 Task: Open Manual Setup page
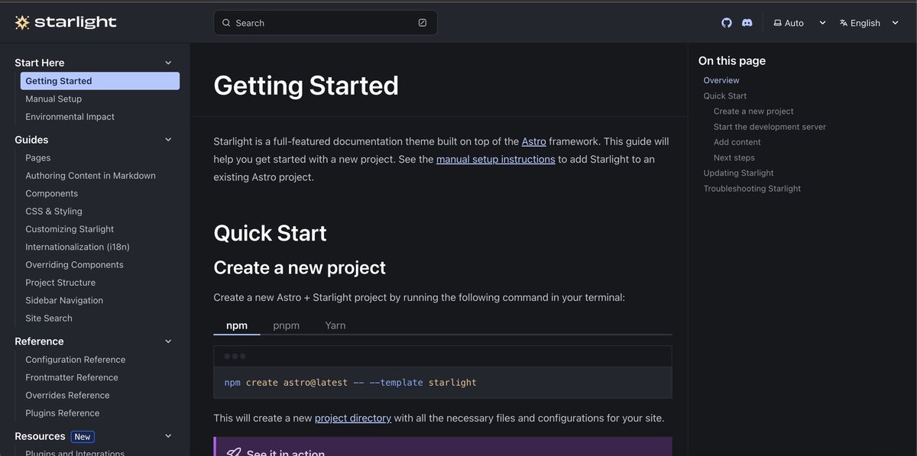[53, 99]
